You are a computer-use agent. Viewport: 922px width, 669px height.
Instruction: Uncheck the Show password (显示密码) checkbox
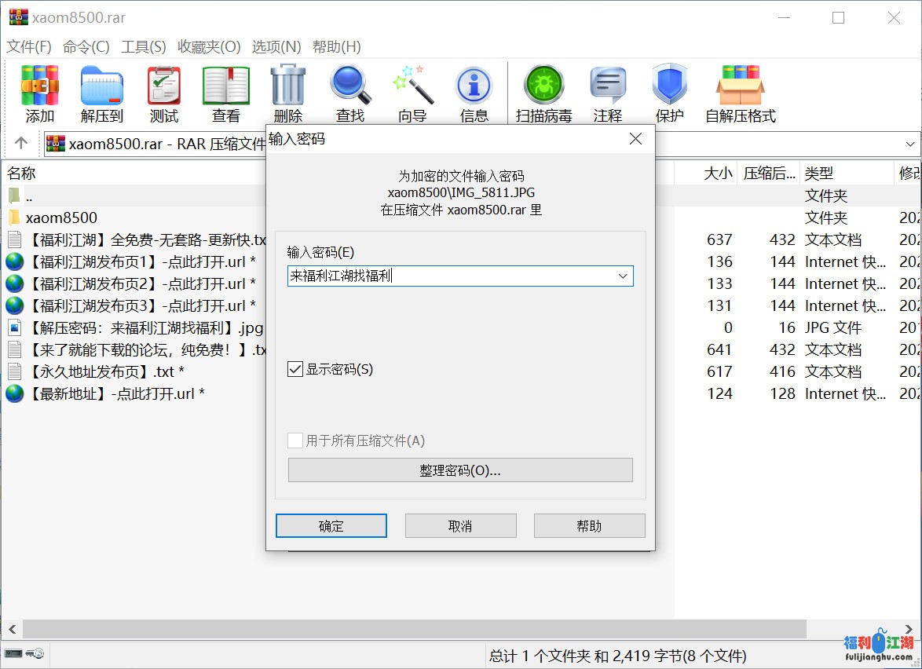296,369
